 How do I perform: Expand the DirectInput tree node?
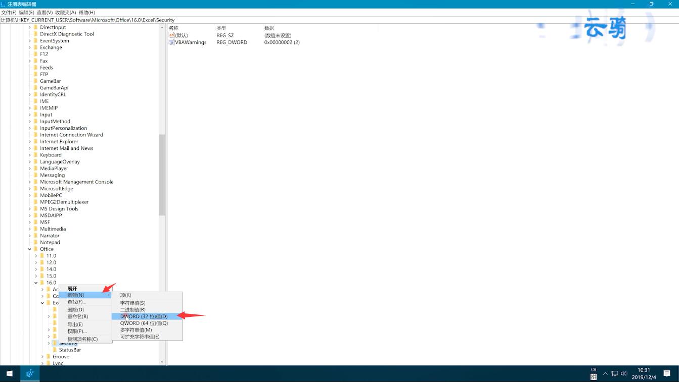(x=29, y=27)
